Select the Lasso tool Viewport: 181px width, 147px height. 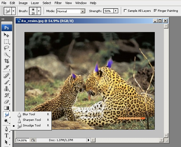(x=6, y=48)
